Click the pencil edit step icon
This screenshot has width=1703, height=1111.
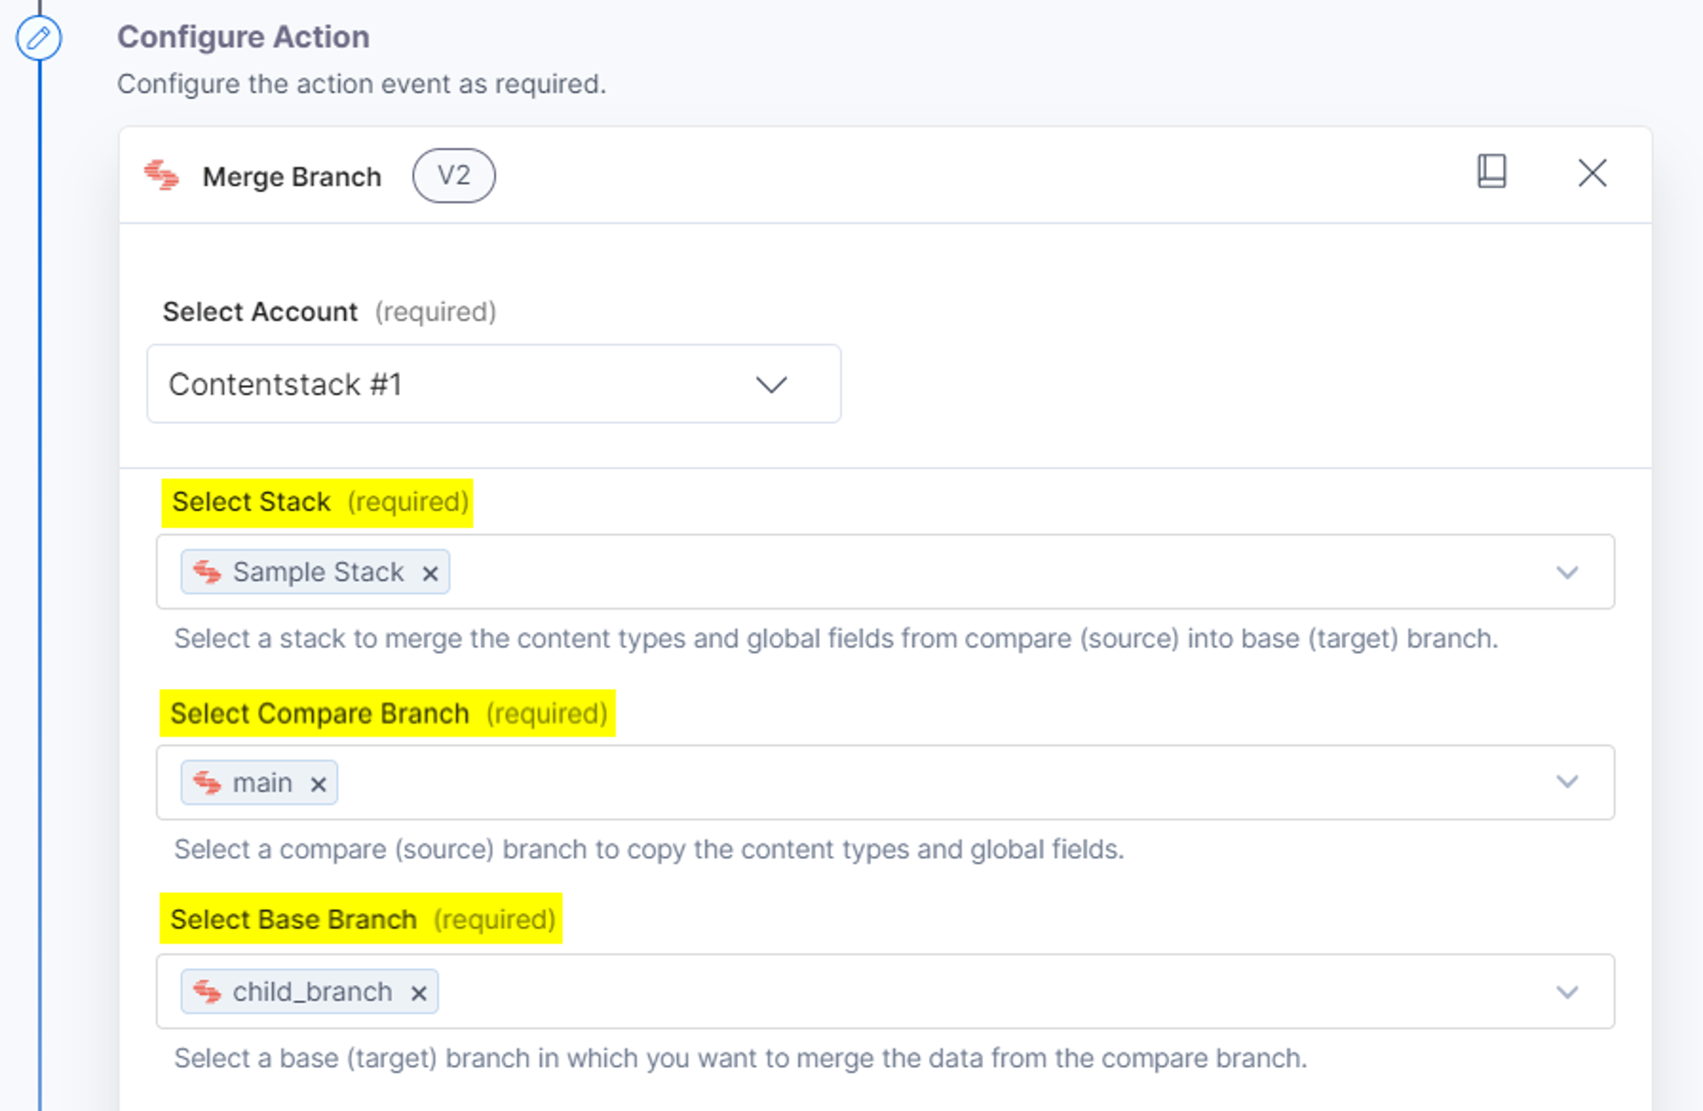(x=39, y=38)
